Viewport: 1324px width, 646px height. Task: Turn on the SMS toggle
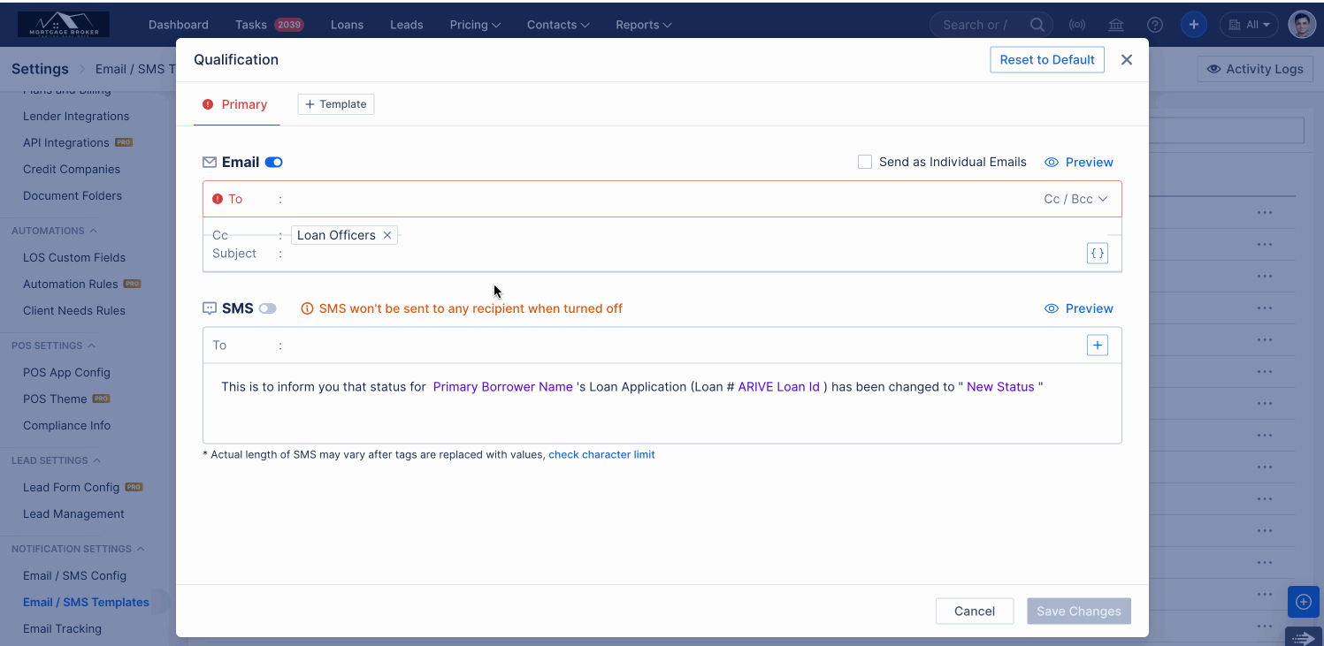pyautogui.click(x=267, y=308)
